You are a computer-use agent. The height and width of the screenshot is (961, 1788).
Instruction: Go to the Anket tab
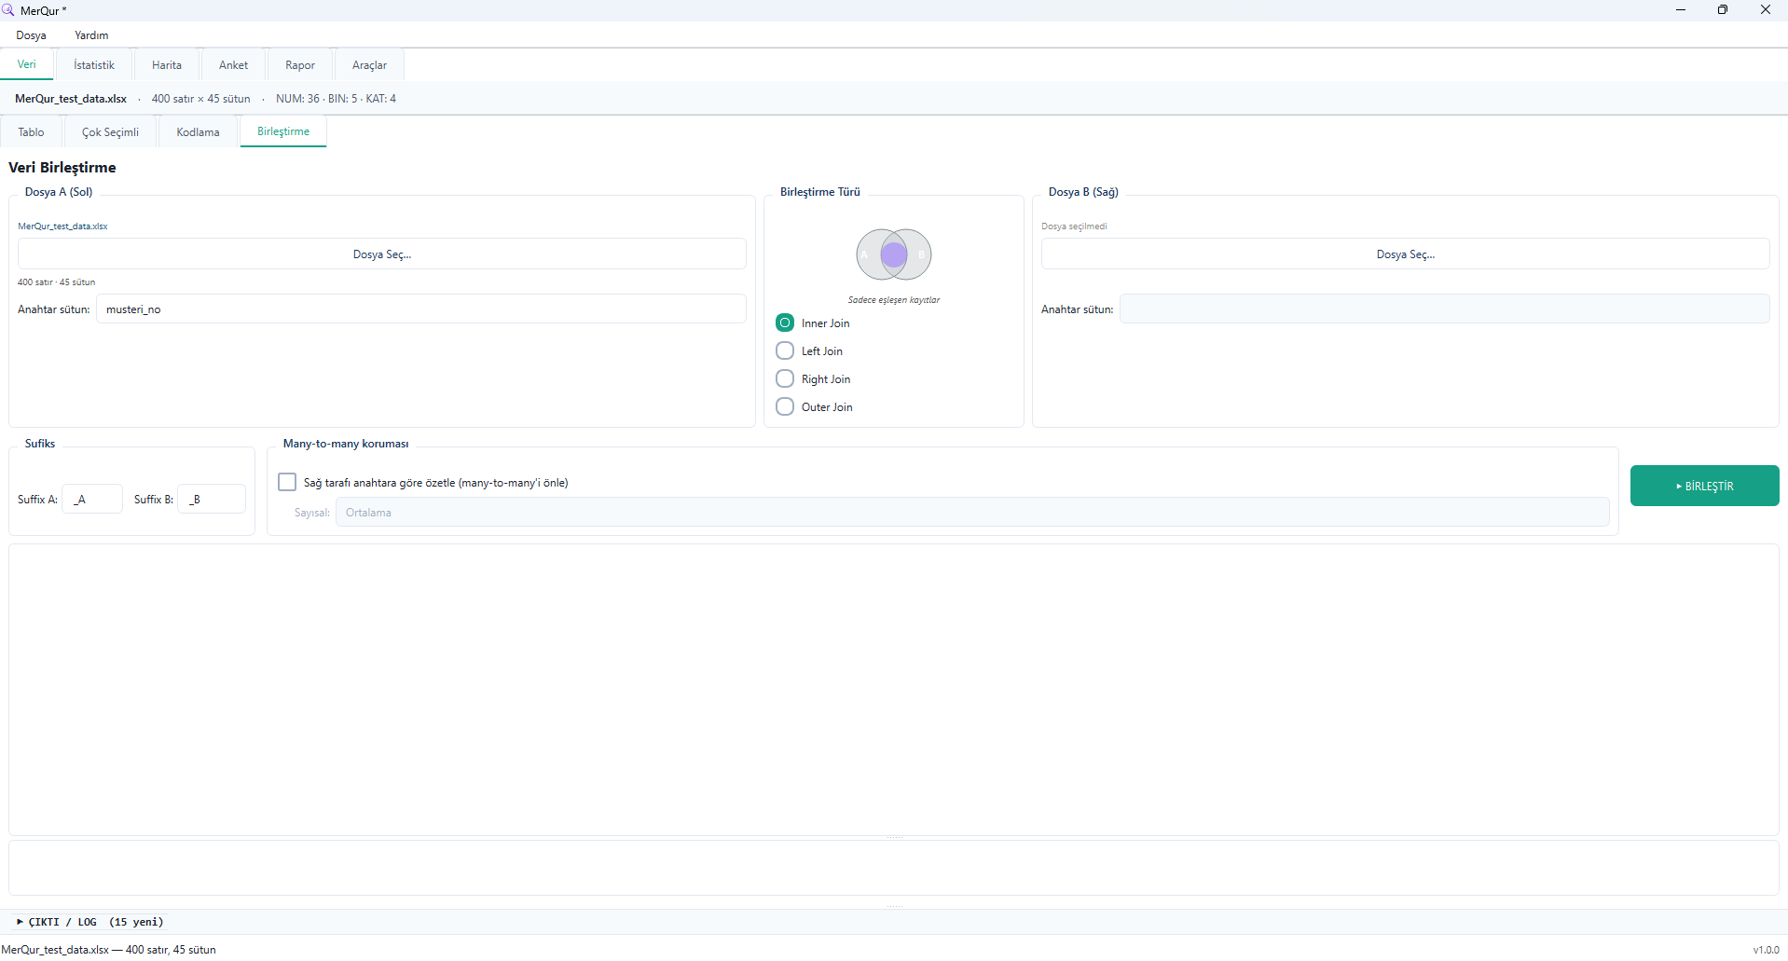233,65
